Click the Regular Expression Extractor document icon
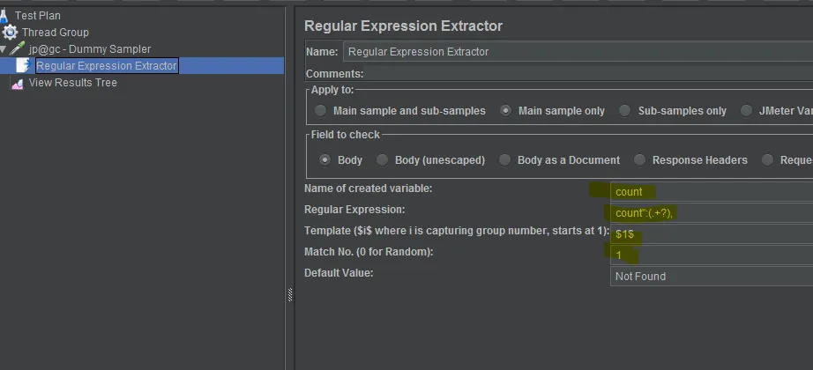 (x=24, y=66)
